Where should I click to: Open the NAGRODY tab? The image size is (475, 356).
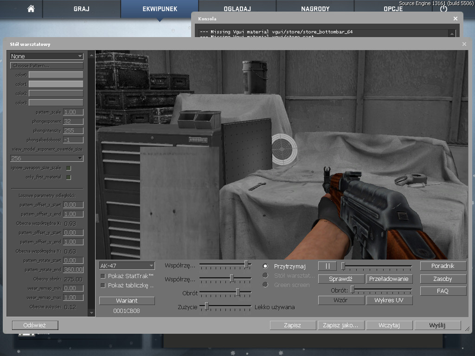(x=315, y=9)
